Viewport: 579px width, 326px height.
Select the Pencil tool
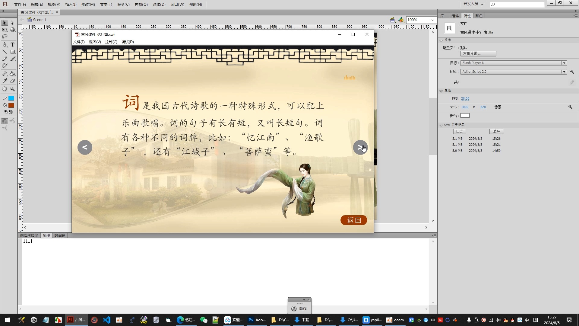point(5,59)
